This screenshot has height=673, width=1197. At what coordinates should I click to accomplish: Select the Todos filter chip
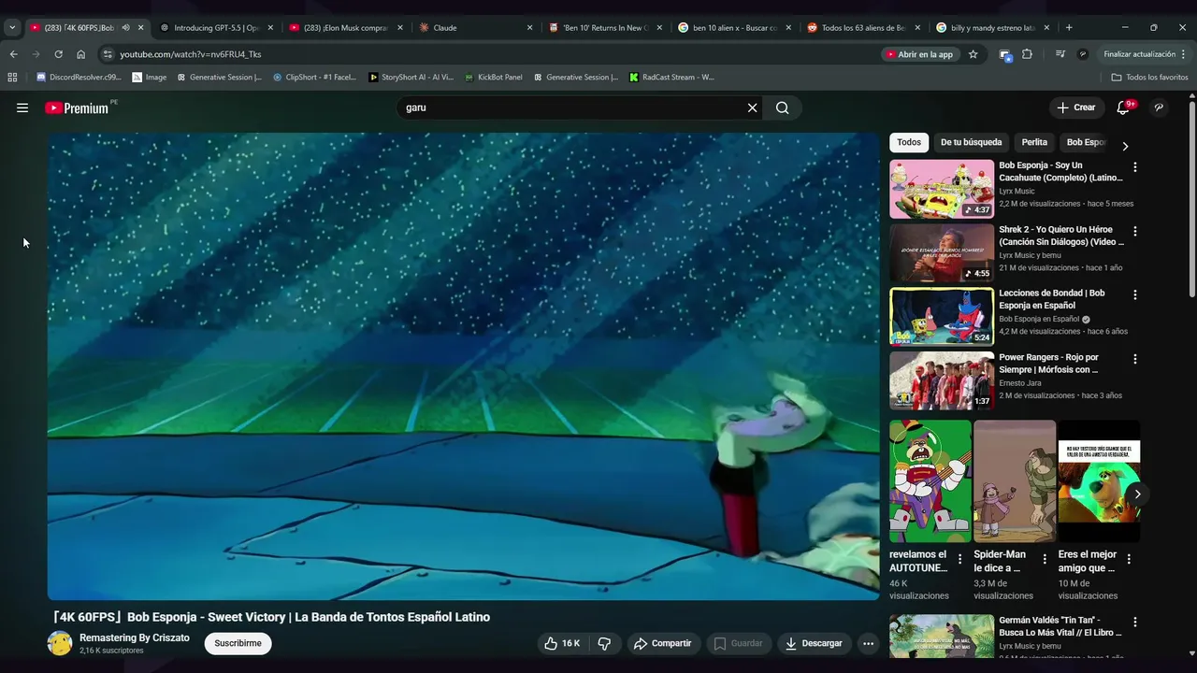909,142
